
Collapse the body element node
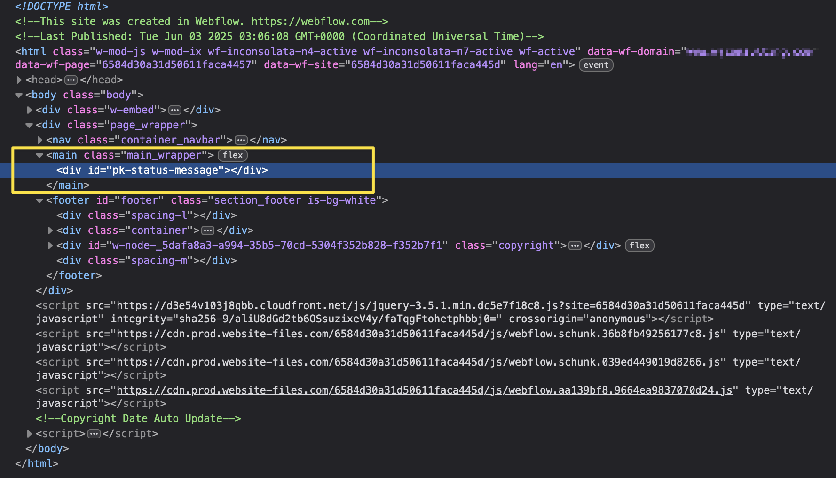(19, 95)
